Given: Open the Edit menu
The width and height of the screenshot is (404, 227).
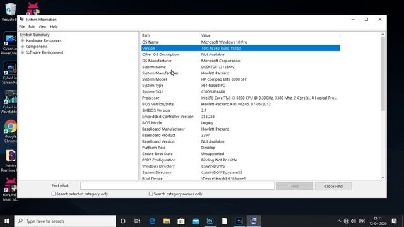Looking at the screenshot, I should click(32, 26).
